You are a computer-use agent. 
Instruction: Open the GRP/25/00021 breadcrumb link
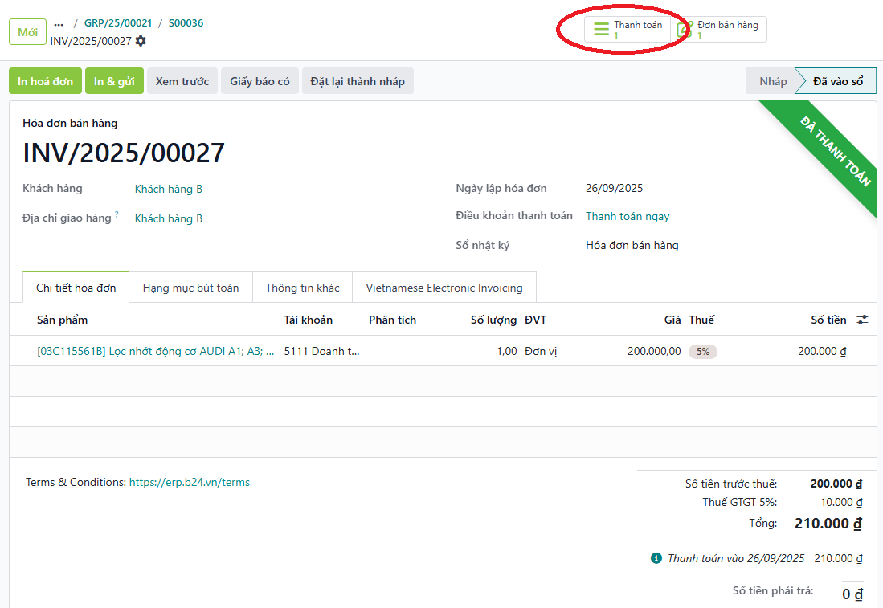coord(118,23)
